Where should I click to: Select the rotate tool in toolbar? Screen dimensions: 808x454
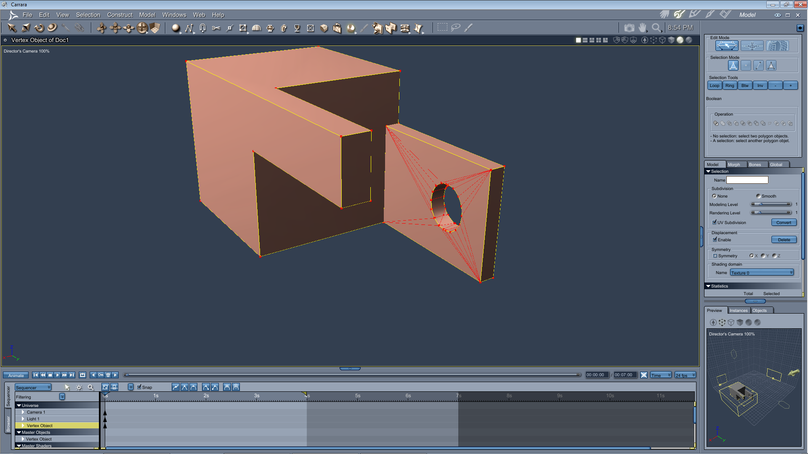click(39, 28)
